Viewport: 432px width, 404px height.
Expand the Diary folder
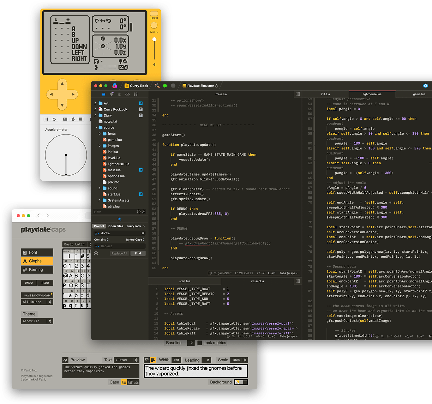click(96, 115)
